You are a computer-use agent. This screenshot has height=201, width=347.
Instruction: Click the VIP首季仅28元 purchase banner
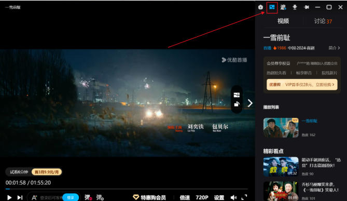[302, 85]
